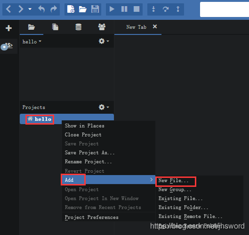This screenshot has width=249, height=235.
Task: Step into with the down arrow icon
Action: [153, 9]
